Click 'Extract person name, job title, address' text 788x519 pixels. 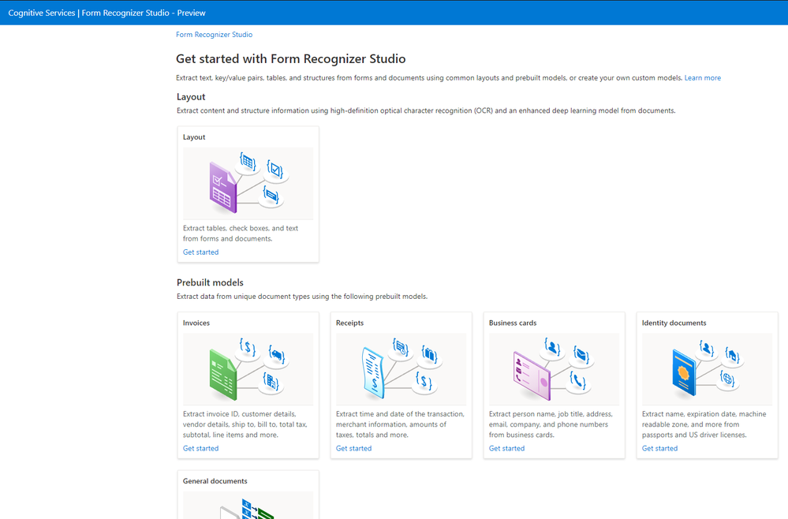point(551,424)
